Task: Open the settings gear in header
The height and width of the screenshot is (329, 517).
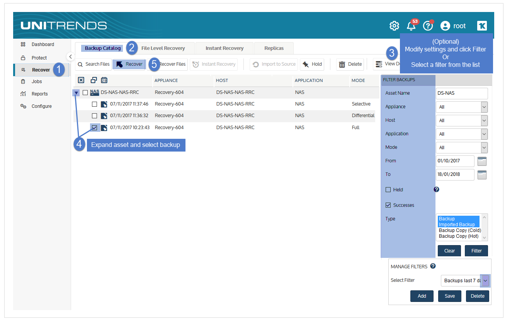Action: [x=394, y=26]
